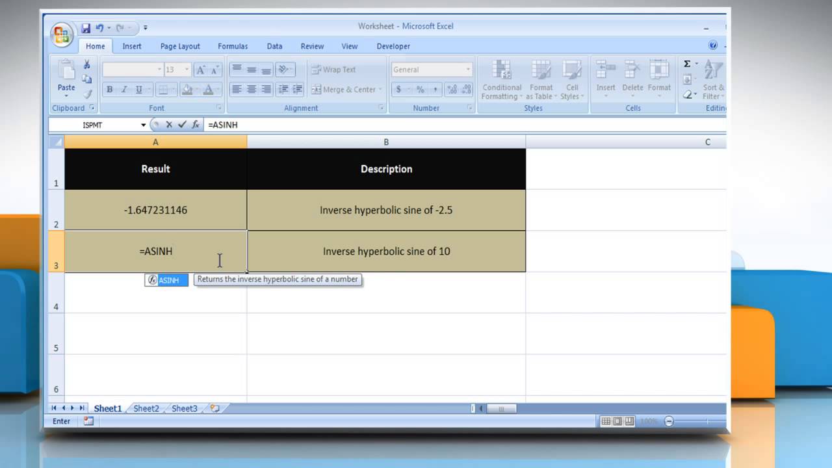Confirm formula entry with check mark
The image size is (832, 468).
tap(182, 125)
